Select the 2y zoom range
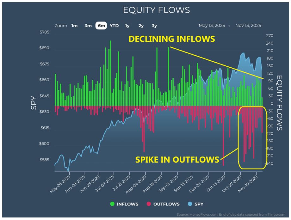The width and height of the screenshot is (291, 220). tap(141, 26)
